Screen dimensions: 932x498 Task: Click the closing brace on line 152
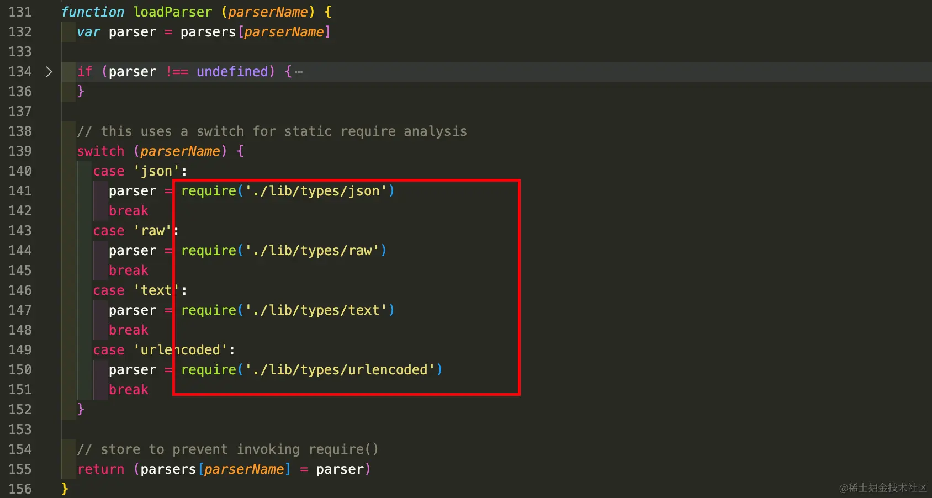(81, 409)
